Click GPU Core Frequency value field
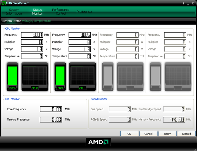This screenshot has width=197, height=151. (51, 109)
